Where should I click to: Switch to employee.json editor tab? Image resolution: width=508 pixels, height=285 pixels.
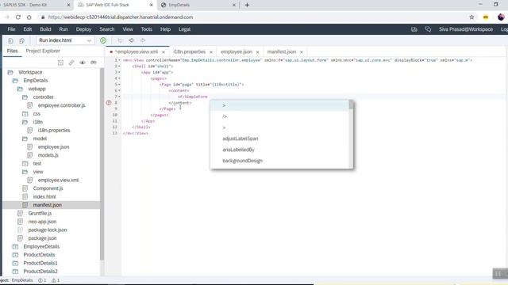point(237,51)
